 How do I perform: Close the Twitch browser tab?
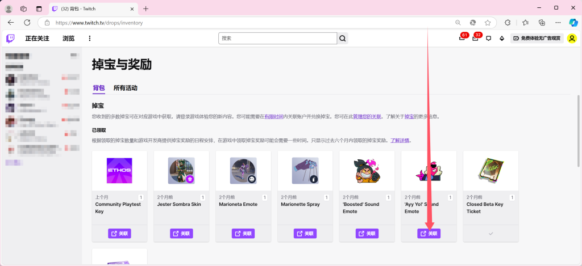coord(132,9)
